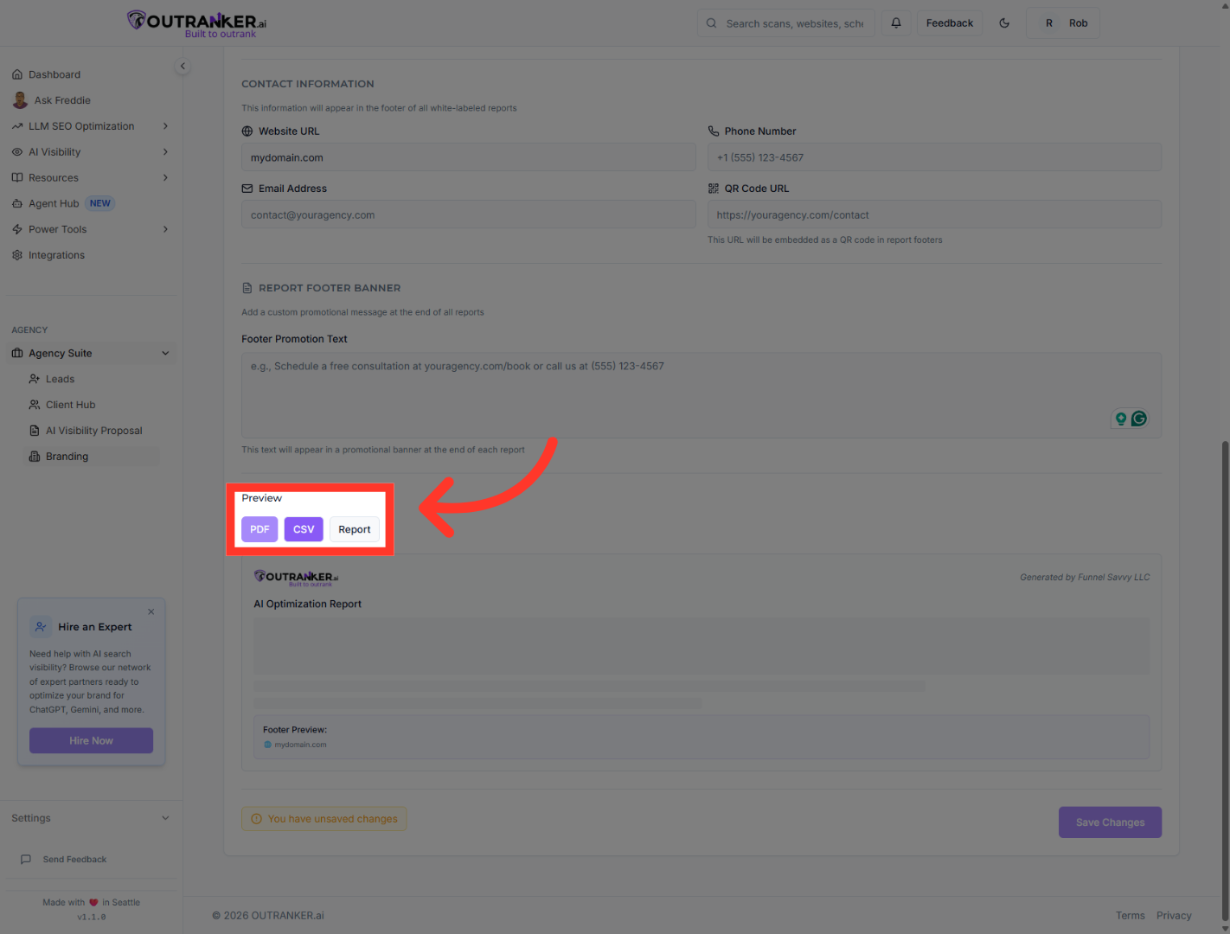Open the Client Hub

click(x=71, y=404)
